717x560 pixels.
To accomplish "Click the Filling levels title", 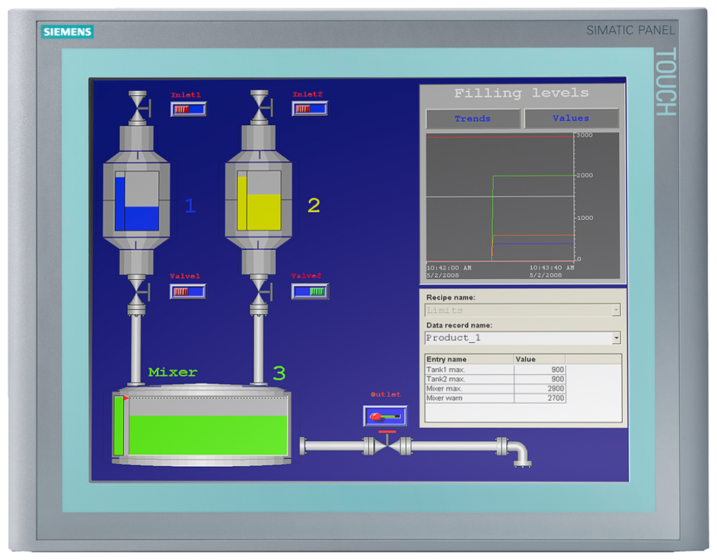I will point(522,93).
